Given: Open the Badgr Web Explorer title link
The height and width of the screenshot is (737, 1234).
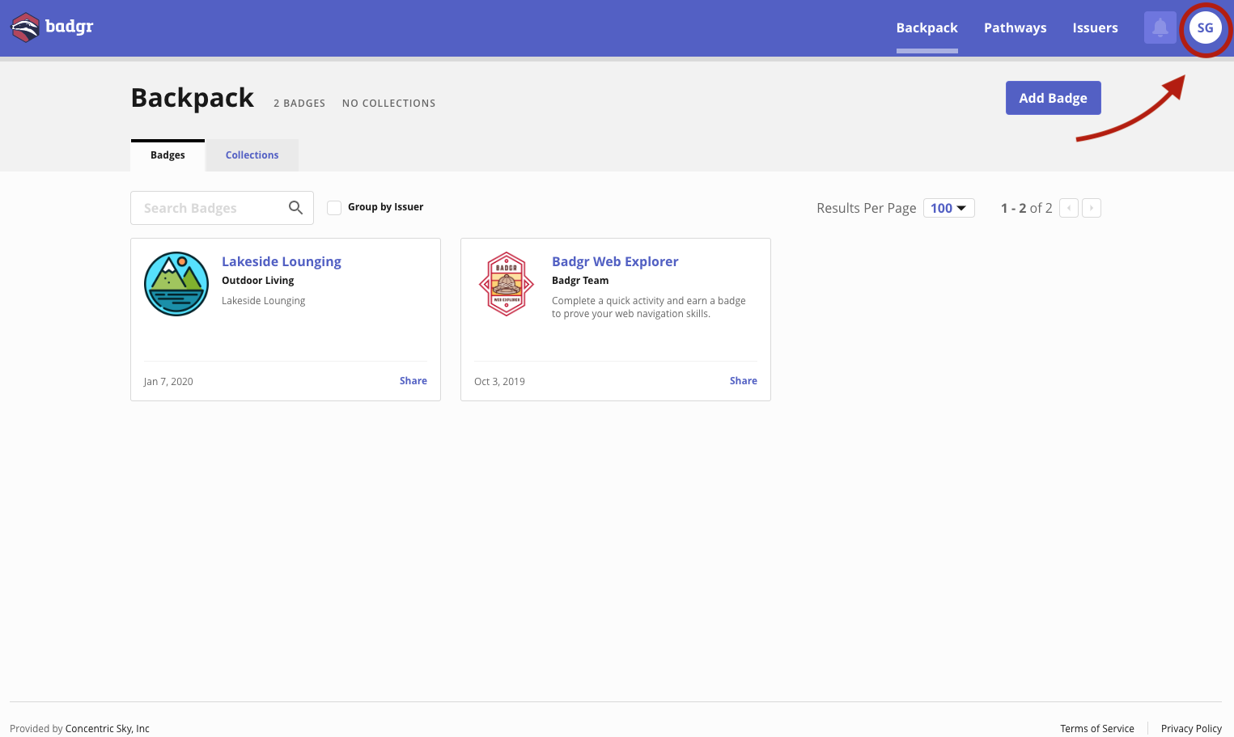Looking at the screenshot, I should point(615,261).
